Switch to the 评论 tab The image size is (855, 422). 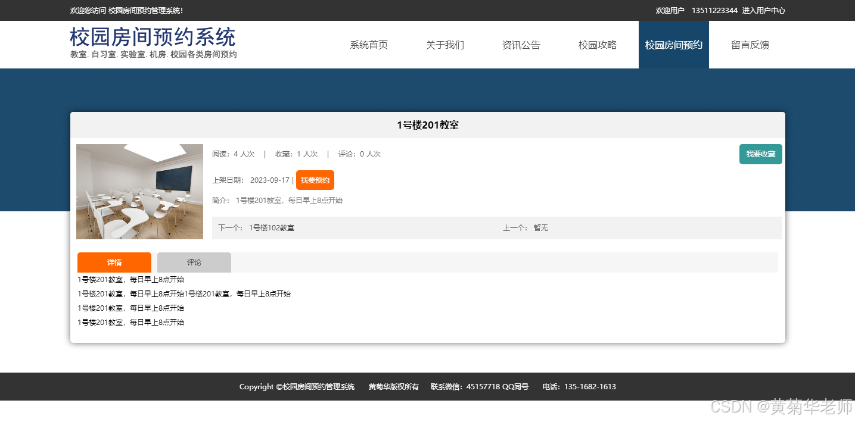(x=194, y=262)
